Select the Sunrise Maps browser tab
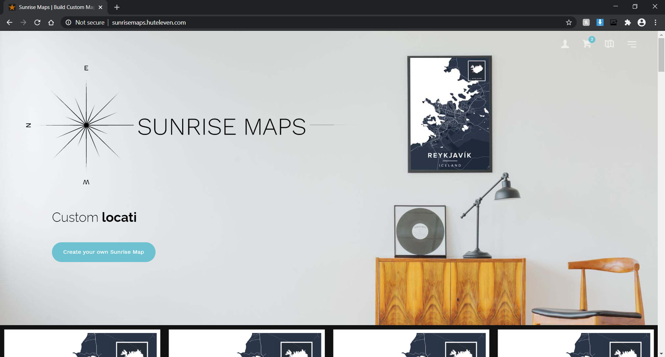 (55, 7)
